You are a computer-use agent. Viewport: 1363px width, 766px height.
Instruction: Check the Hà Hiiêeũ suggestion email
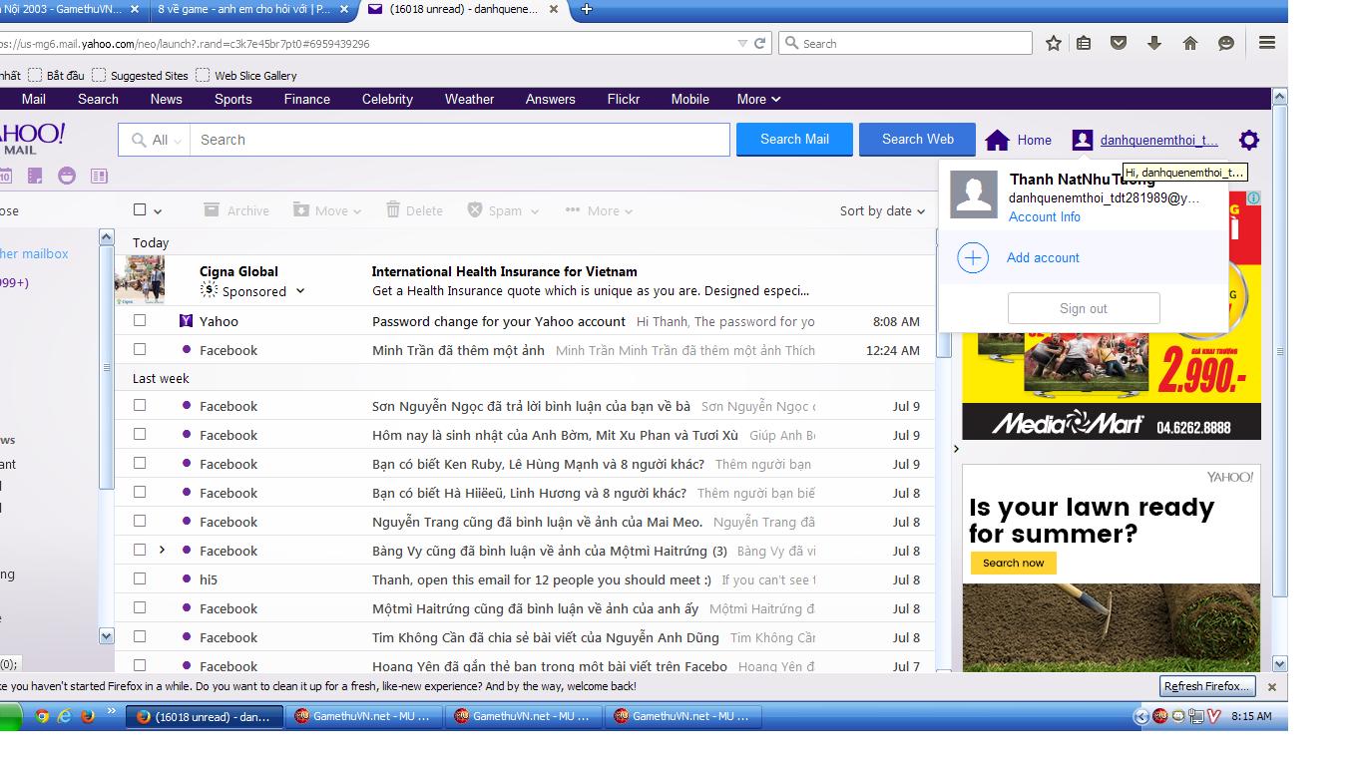(140, 492)
